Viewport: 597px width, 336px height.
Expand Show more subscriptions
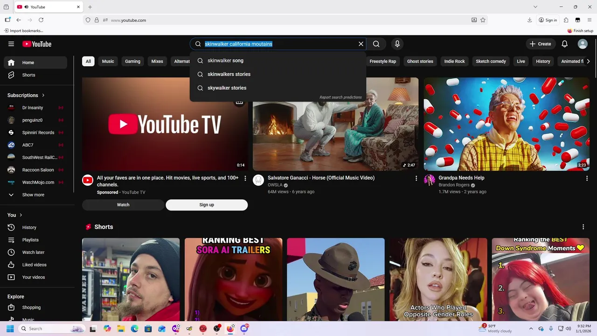(35, 195)
